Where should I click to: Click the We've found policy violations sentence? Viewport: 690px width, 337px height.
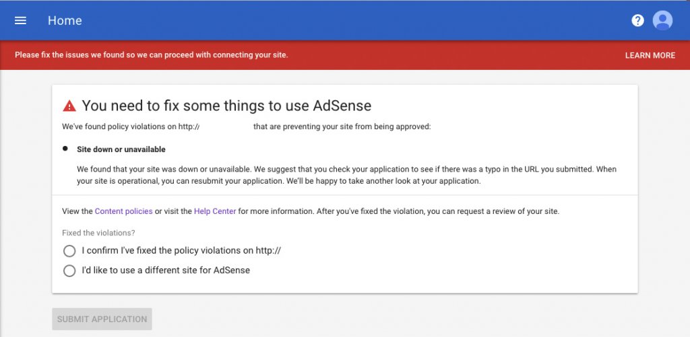pos(128,126)
